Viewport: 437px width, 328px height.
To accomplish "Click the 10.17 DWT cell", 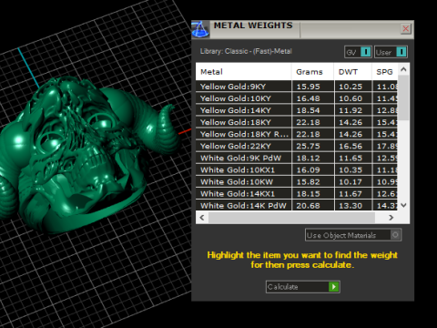I will [353, 181].
